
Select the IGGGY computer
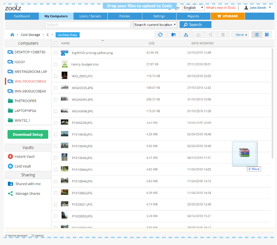[16, 62]
